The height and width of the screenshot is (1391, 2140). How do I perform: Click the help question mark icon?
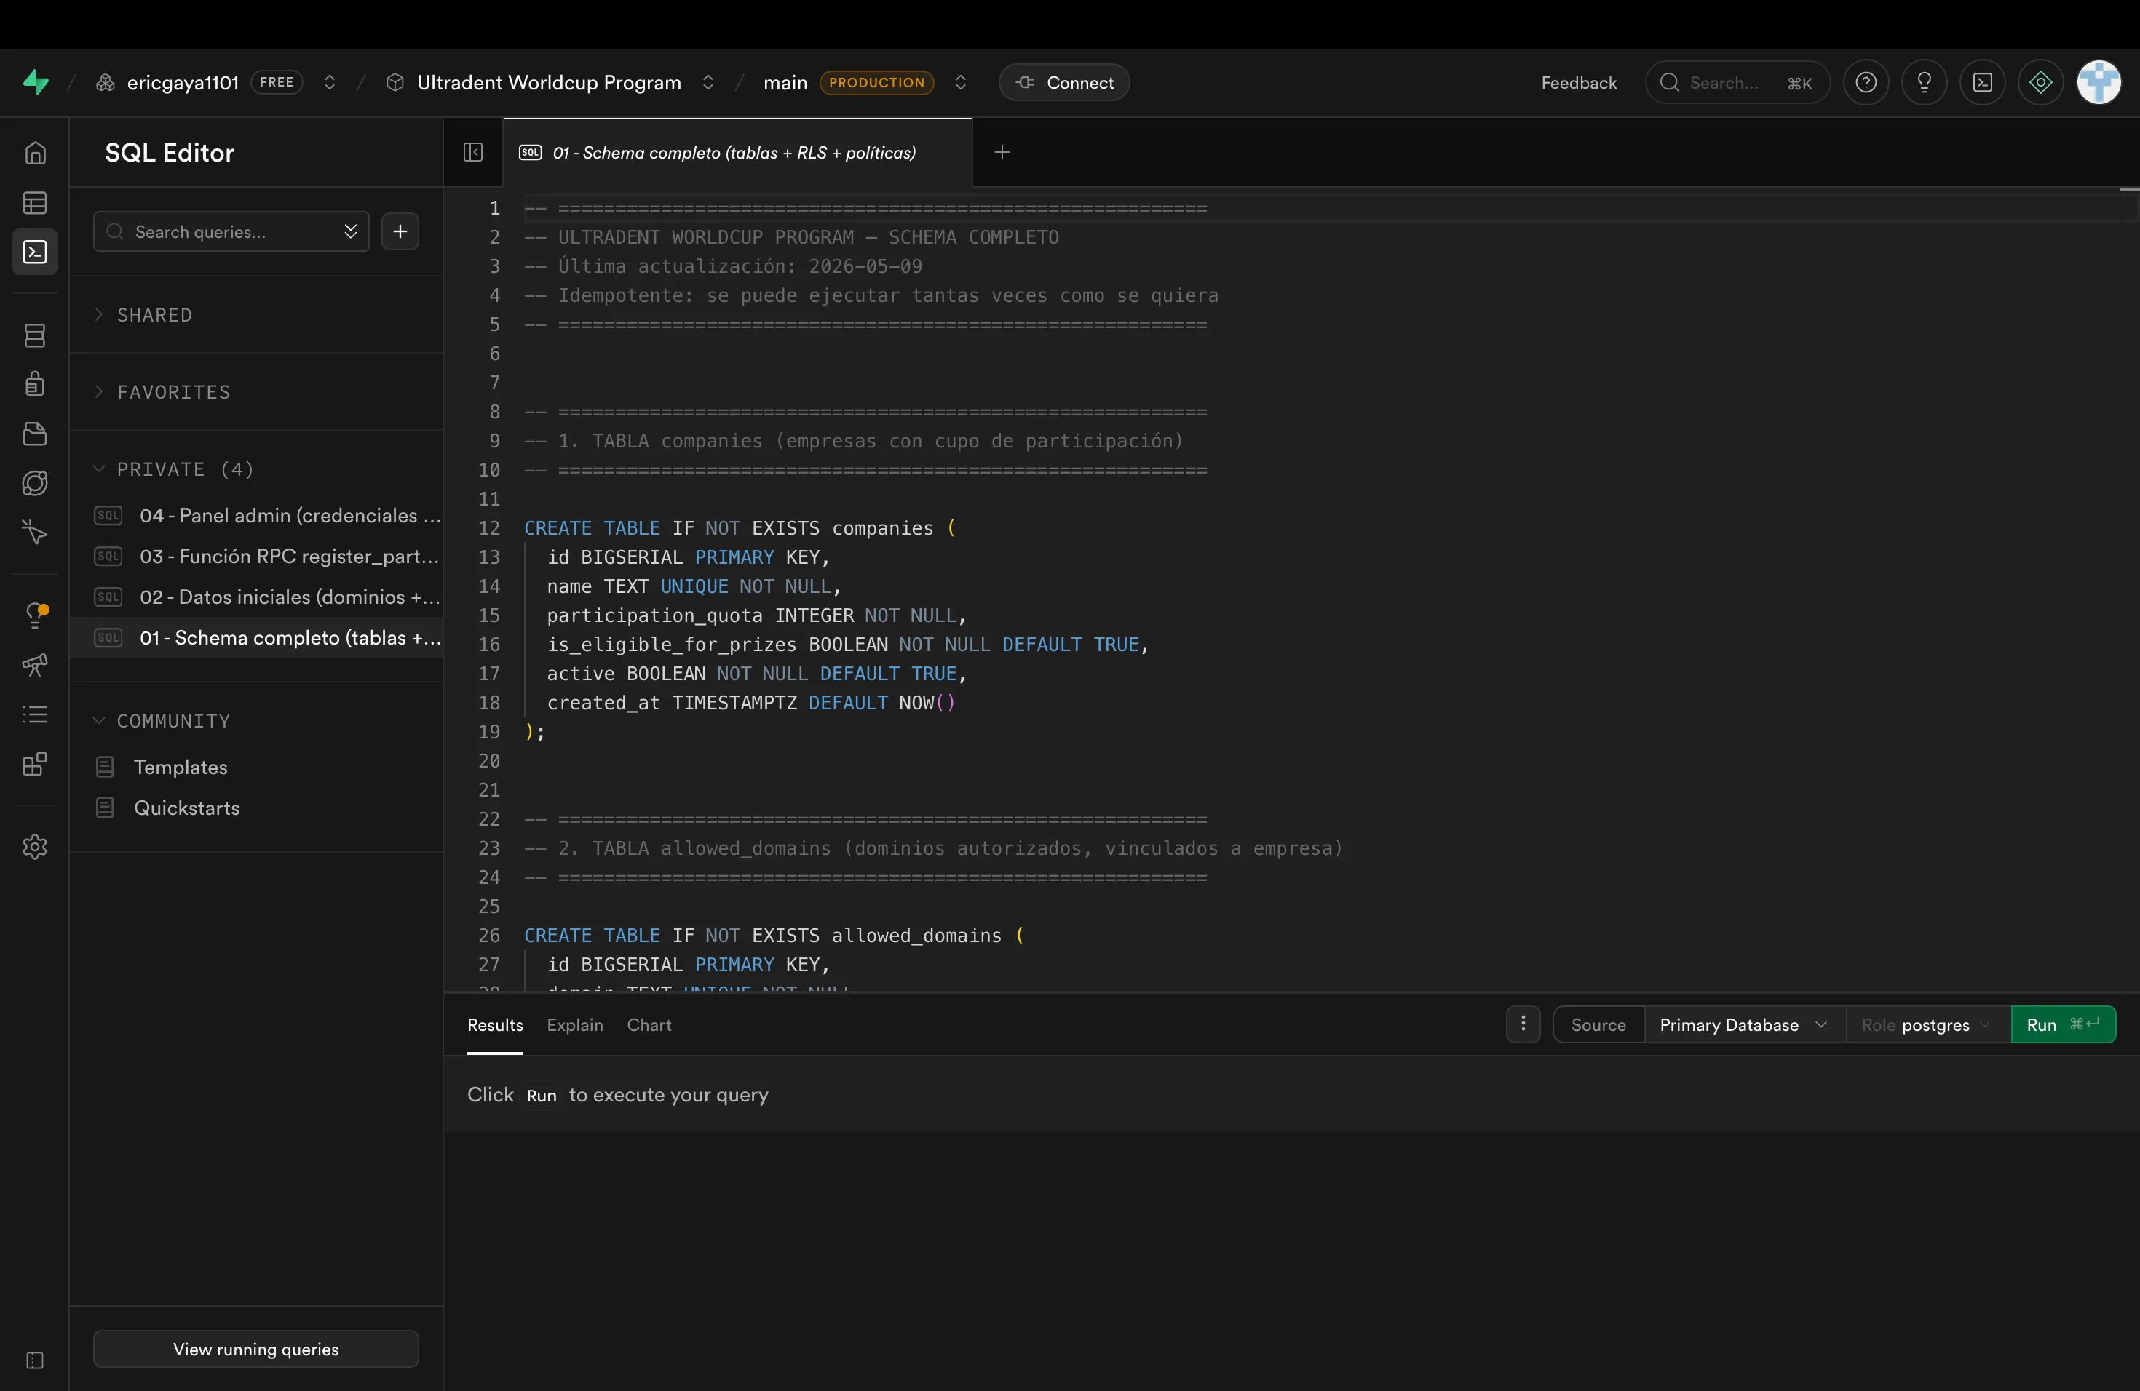coord(1866,83)
